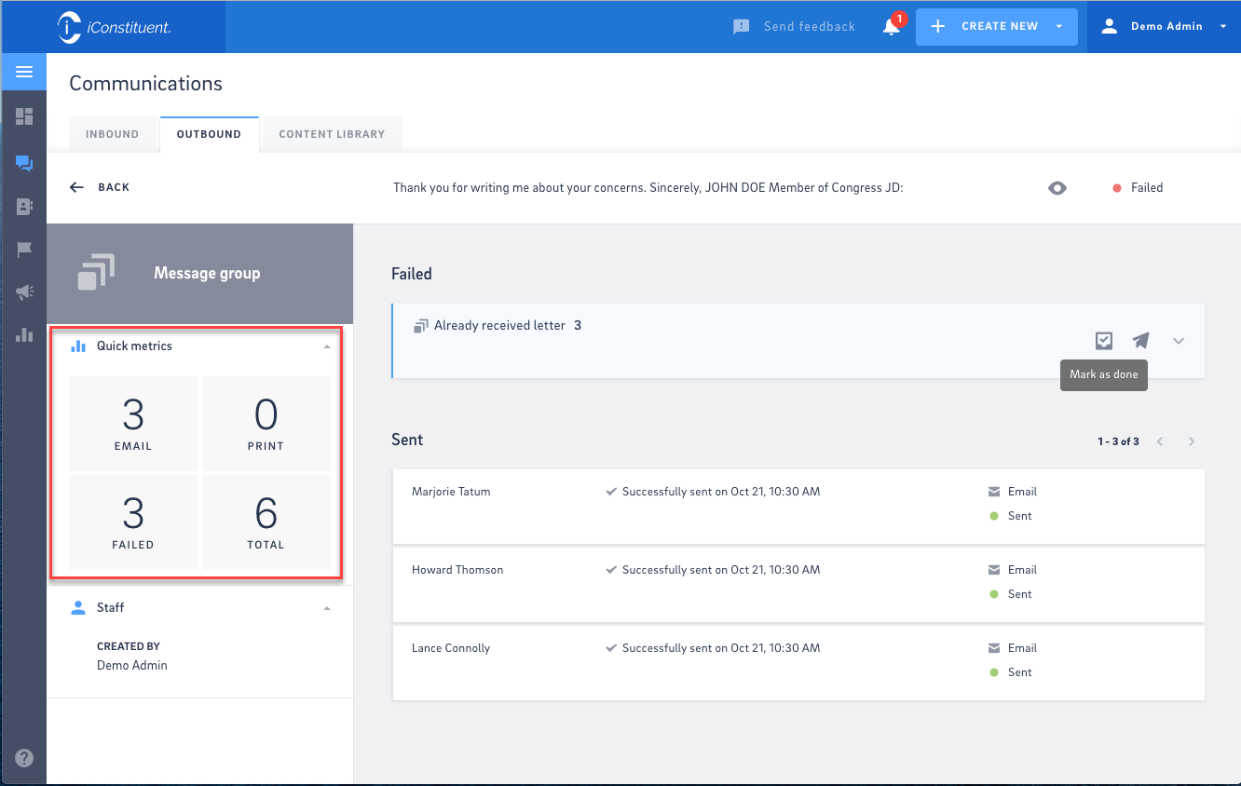
Task: Open the bar chart reports icon in sidebar
Action: (24, 335)
